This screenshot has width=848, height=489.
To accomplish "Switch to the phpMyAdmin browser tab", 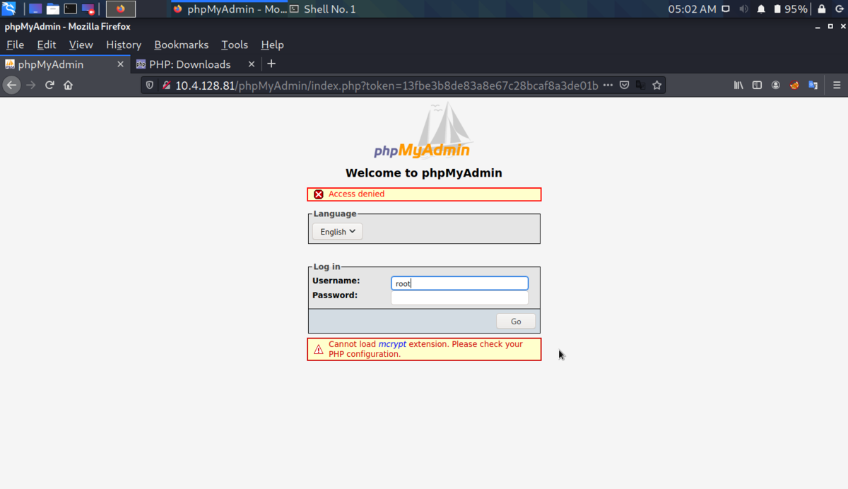I will click(64, 64).
